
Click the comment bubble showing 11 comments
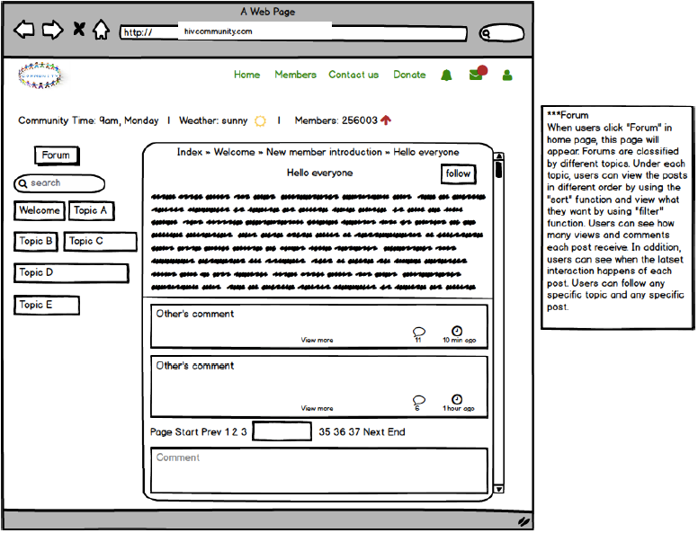point(418,332)
